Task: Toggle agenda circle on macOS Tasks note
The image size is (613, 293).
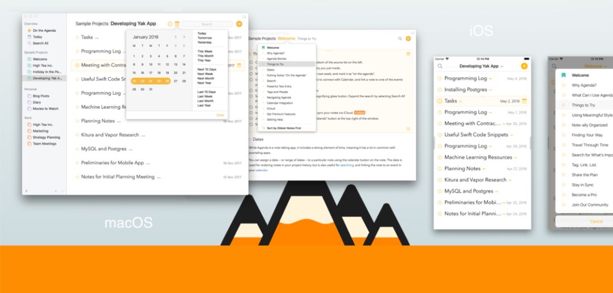Action: pyautogui.click(x=77, y=37)
